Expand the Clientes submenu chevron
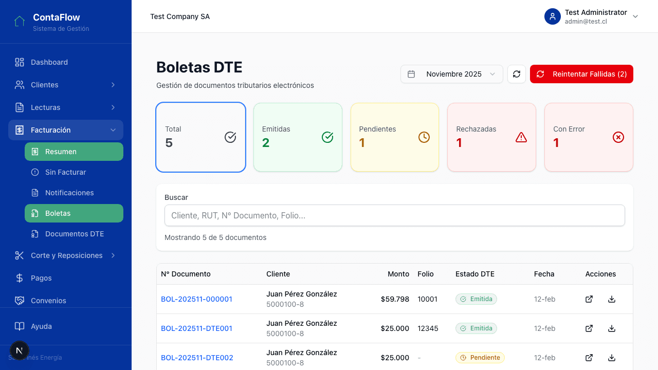 click(x=113, y=85)
